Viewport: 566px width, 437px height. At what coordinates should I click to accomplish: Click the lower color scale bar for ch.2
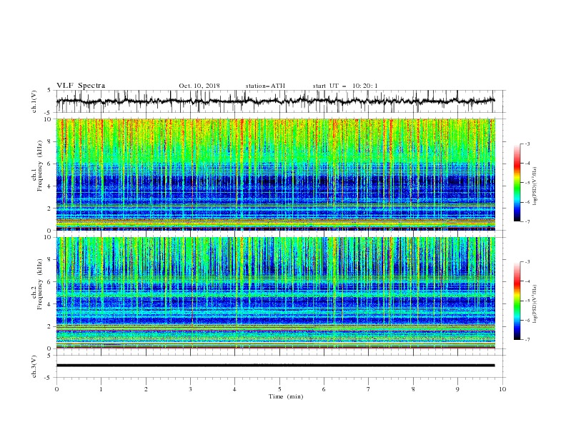[517, 301]
